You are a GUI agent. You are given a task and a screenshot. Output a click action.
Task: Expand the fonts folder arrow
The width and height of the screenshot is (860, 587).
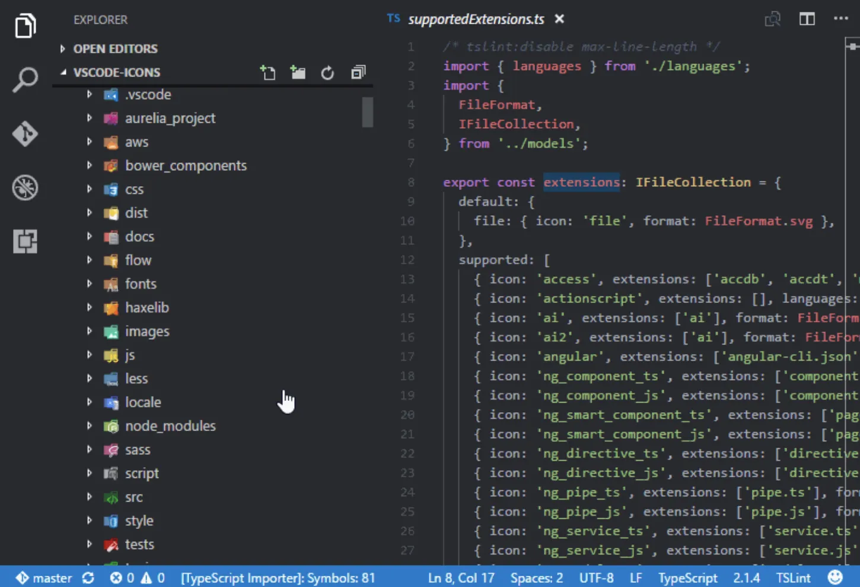pos(90,283)
